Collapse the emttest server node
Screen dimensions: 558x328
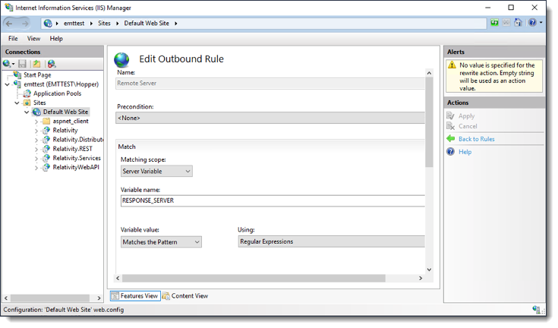(7, 84)
